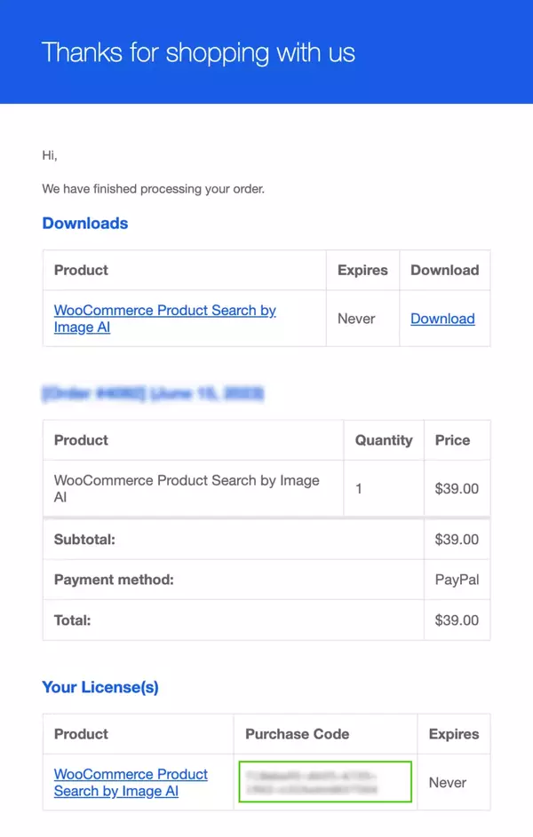
Task: Click the PayPal payment method value
Action: [457, 580]
